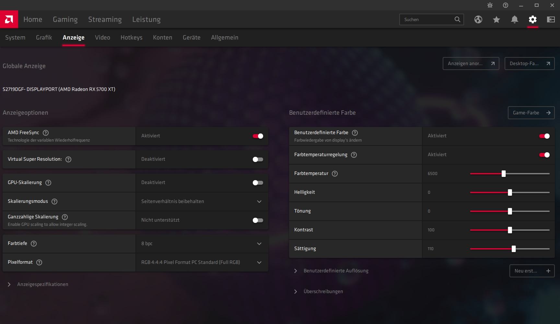
Task: Go to the Leistung tab
Action: point(146,19)
